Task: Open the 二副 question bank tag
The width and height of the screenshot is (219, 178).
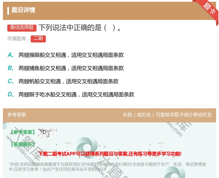Action: tap(38, 39)
